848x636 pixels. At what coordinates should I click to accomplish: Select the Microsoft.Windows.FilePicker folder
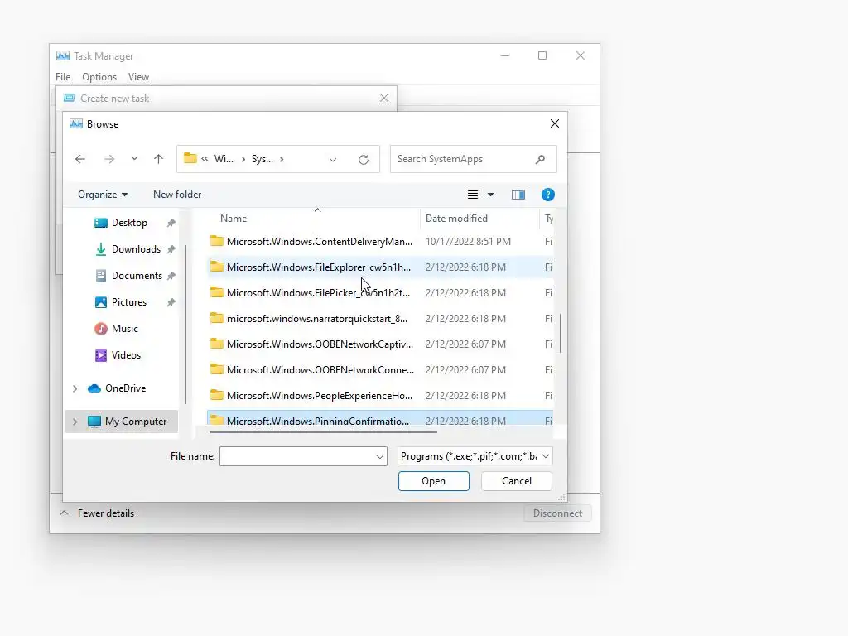(318, 293)
